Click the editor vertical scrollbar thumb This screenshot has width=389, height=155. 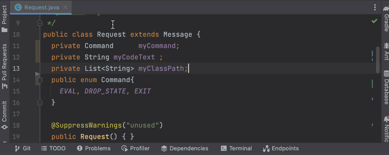point(378,60)
